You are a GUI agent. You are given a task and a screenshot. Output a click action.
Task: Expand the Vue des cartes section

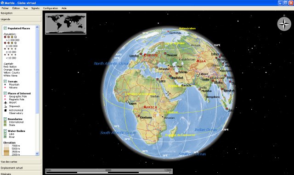pos(20,162)
